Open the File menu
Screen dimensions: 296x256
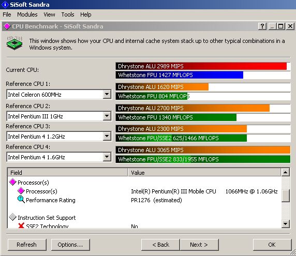[7, 14]
